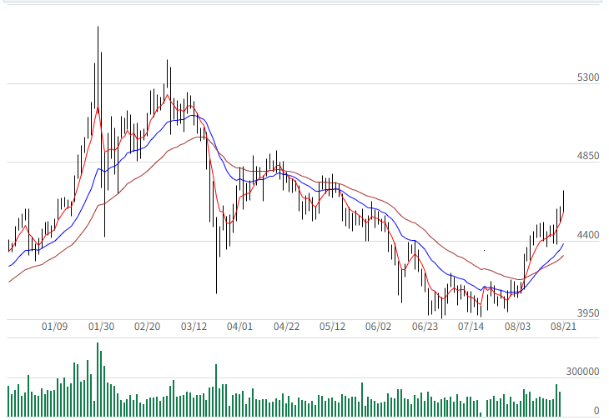Screen dimensions: 609x420
Task: Click the 5300 price level label
Action: pos(588,77)
